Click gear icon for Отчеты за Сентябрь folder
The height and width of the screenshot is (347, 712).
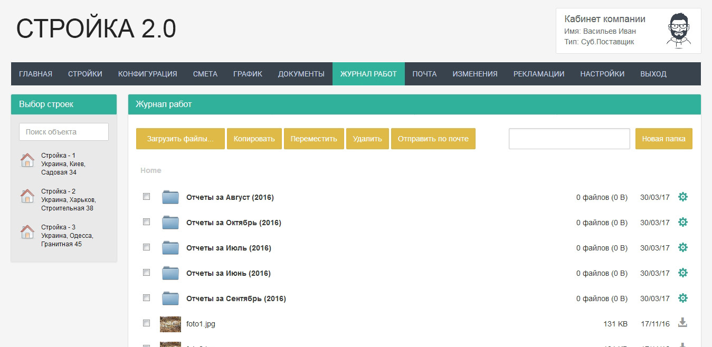(x=682, y=298)
